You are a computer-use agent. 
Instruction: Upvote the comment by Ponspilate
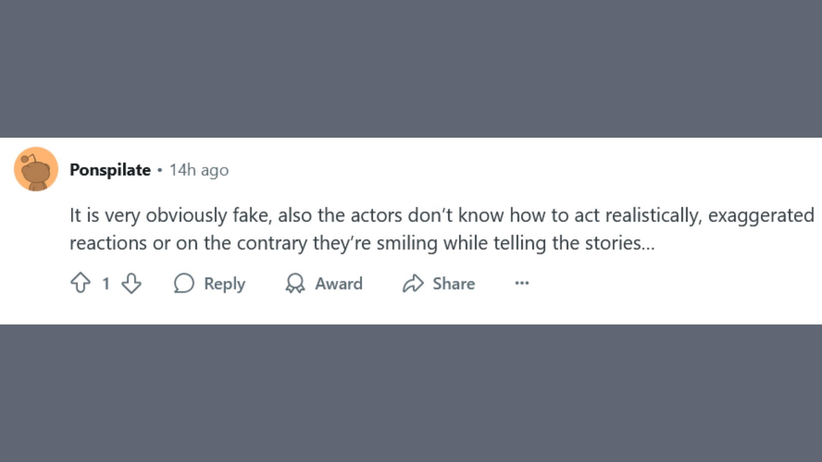tap(80, 283)
